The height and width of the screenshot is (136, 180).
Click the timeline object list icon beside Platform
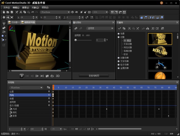coord(48,87)
